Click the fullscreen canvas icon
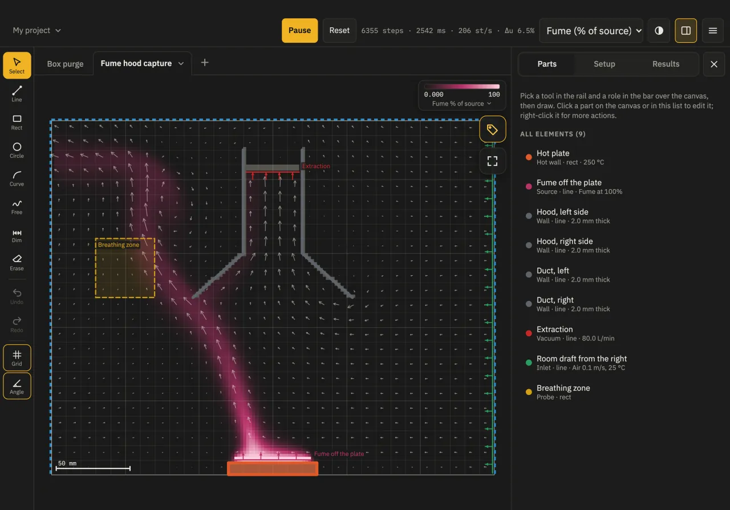730x510 pixels. pos(493,161)
